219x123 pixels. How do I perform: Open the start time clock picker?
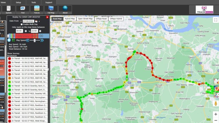(x=25, y=31)
